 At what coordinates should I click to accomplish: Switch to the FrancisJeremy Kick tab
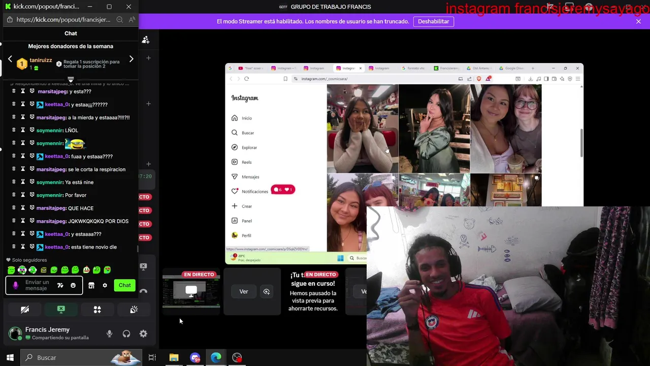click(x=447, y=68)
